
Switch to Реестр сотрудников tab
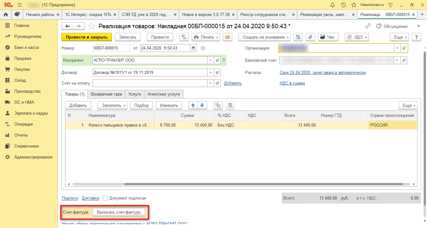(x=267, y=14)
